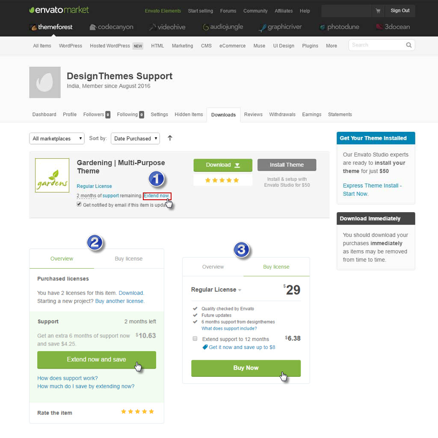438x438 pixels.
Task: Click the DesignThemes Support avatar
Action: tap(45, 83)
